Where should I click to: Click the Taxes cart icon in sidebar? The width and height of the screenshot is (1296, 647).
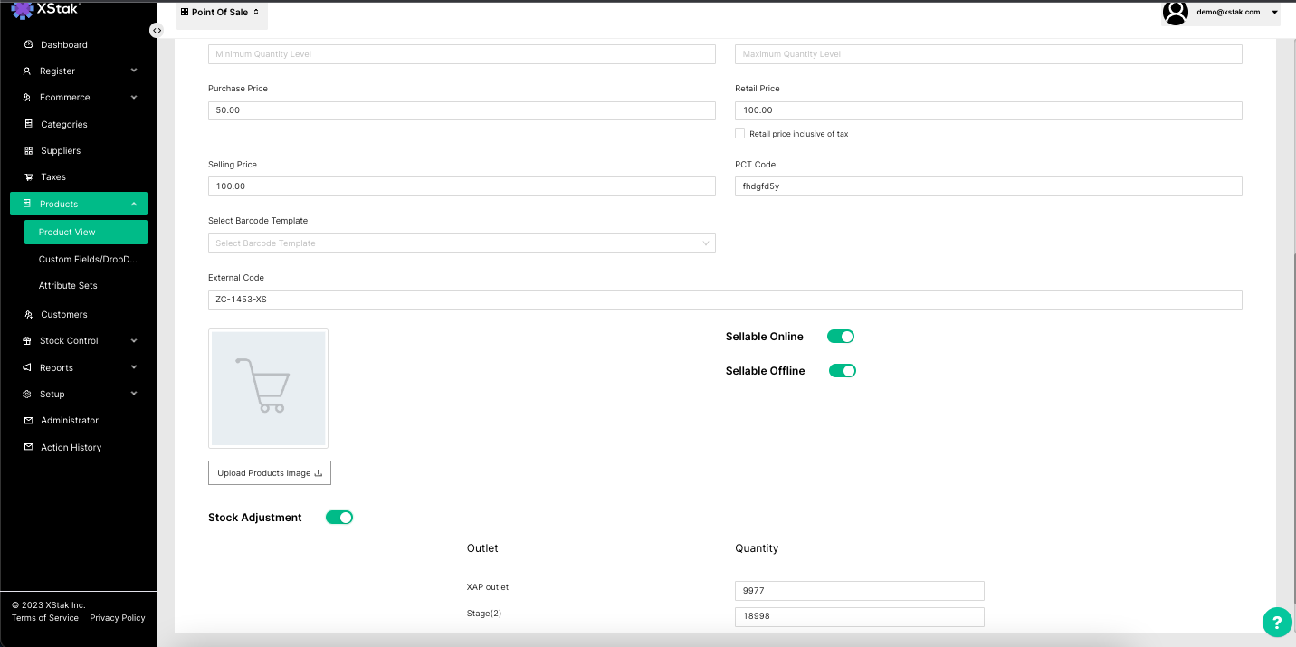click(x=28, y=177)
